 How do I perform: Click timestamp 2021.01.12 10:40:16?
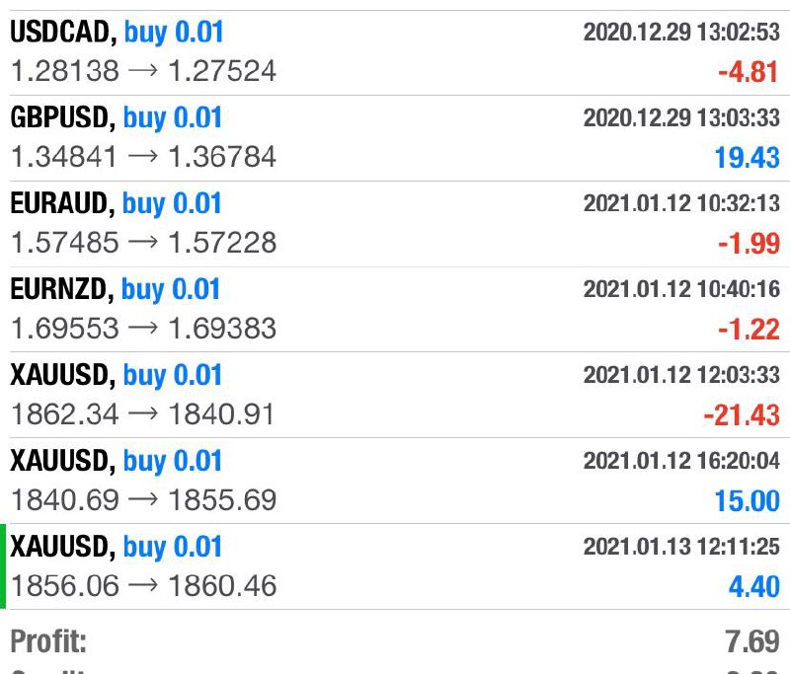(681, 289)
